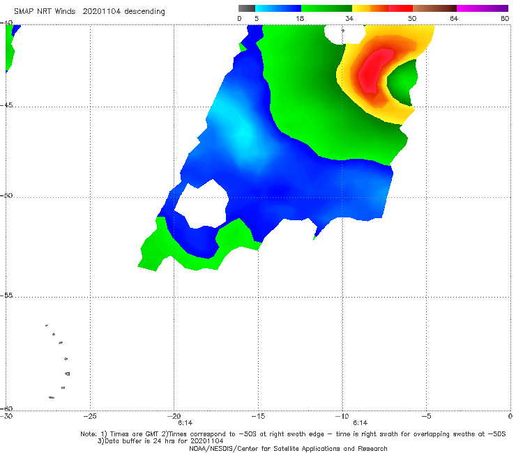Click the swath time "6:14" below longitude -20
Image resolution: width=516 pixels, height=453 pixels.
coord(185,423)
